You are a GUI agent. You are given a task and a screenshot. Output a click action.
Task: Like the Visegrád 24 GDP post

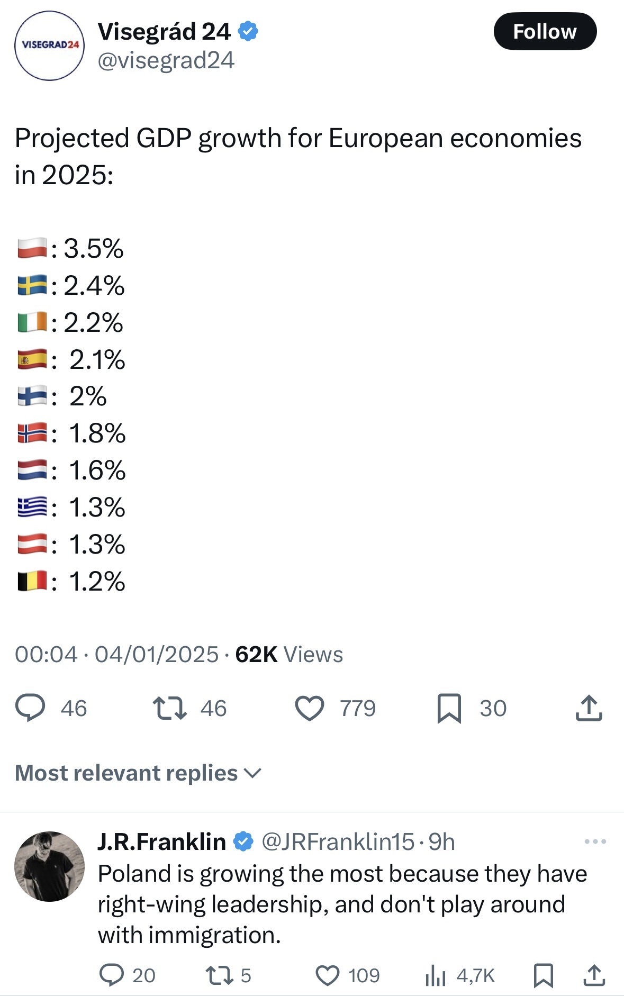click(x=310, y=709)
